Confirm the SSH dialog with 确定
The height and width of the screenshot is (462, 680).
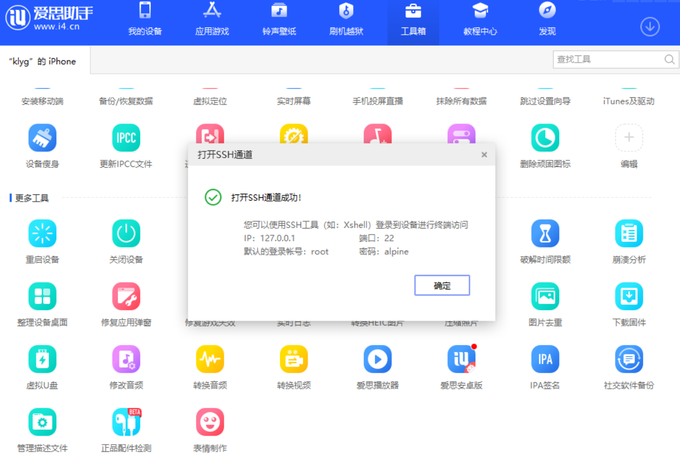(441, 285)
